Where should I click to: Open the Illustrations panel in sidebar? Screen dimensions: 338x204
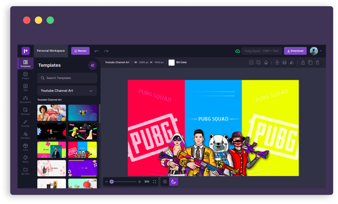[x=25, y=99]
